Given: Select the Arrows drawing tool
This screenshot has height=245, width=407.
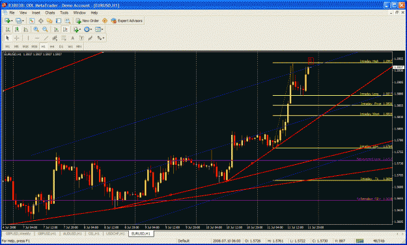Looking at the screenshot, I should click(x=99, y=38).
